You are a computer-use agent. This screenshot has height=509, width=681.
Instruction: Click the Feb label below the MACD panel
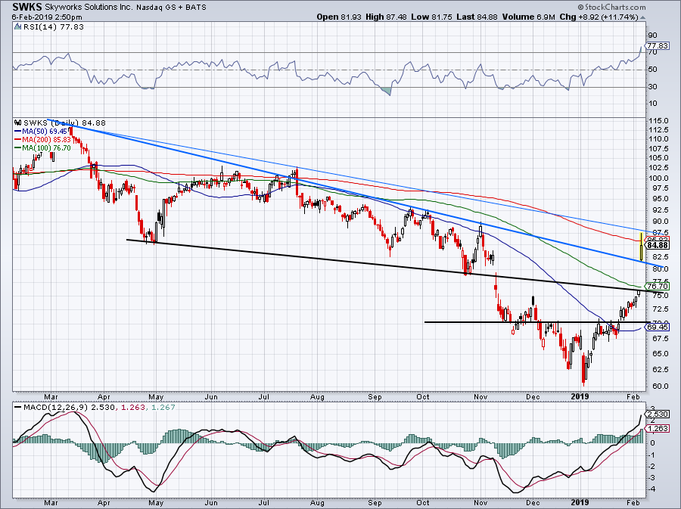coord(633,502)
